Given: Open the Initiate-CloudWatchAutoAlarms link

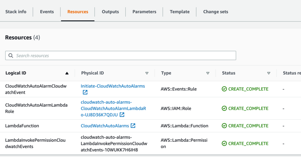Looking at the screenshot, I should [113, 86].
